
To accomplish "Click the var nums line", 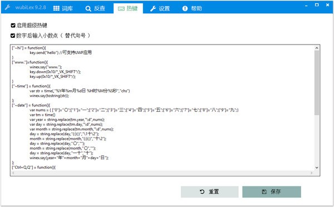I will tap(134, 110).
